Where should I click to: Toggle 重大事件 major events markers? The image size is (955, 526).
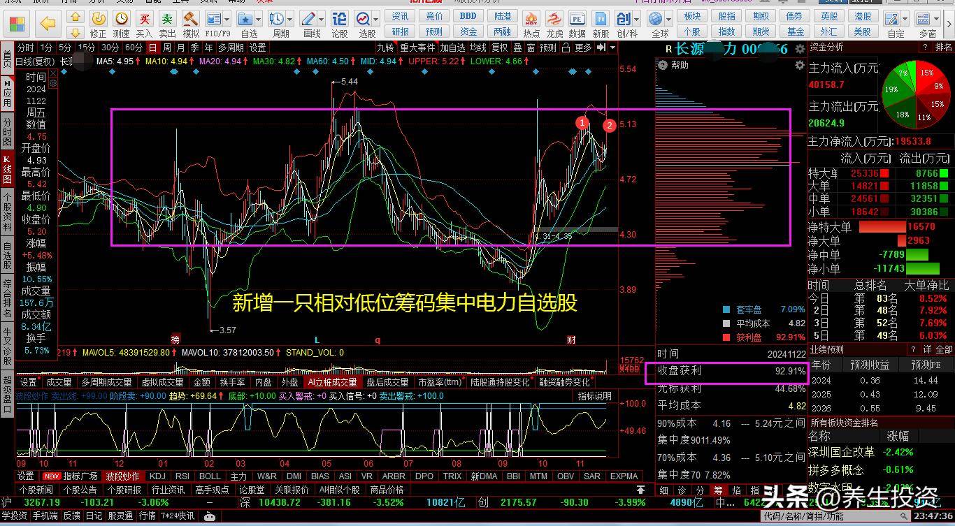point(417,48)
